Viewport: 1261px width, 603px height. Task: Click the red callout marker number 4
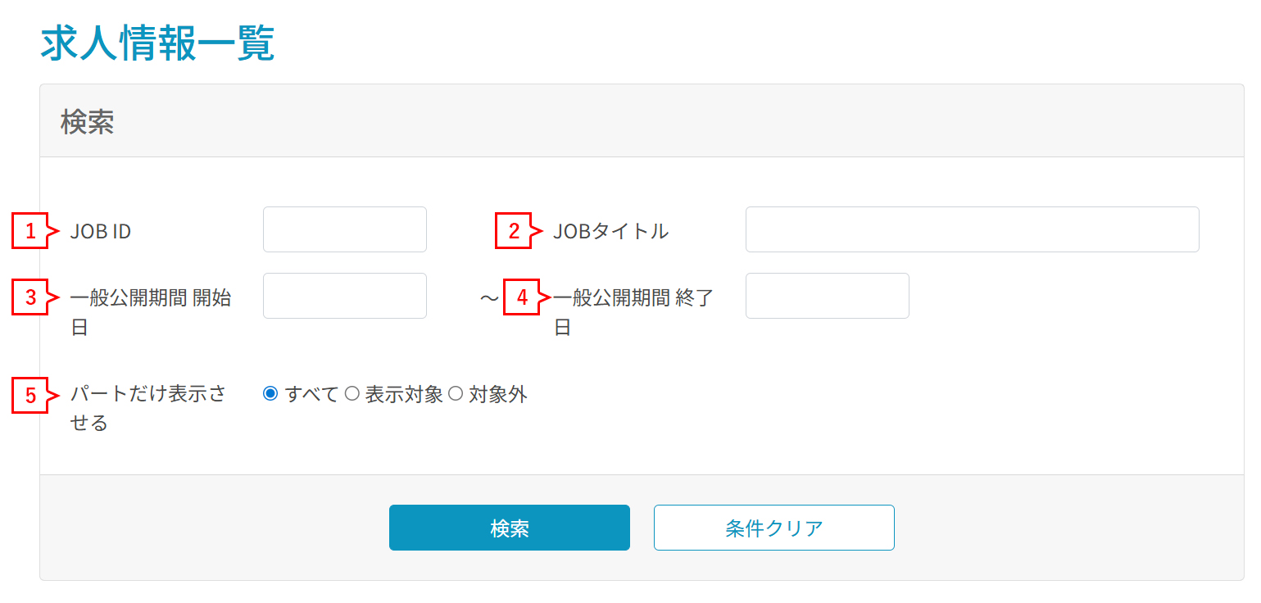tap(522, 297)
